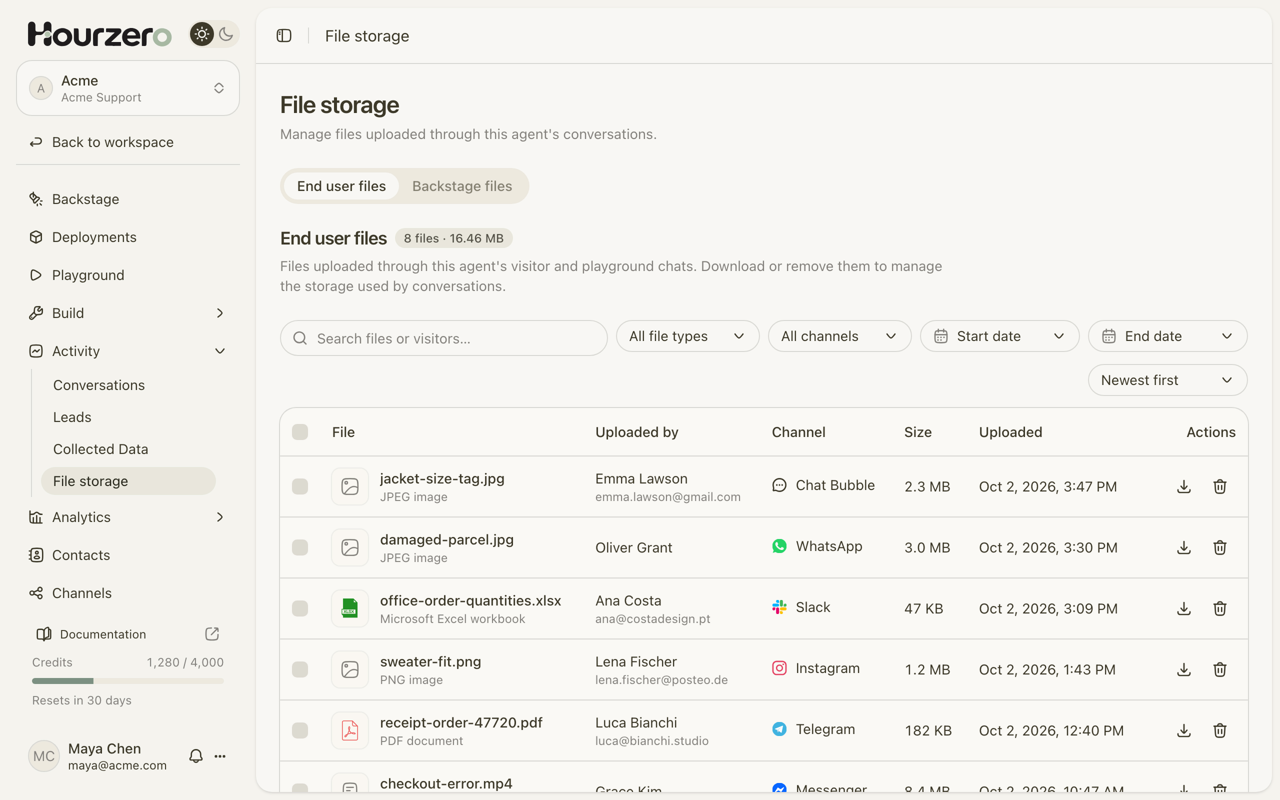Toggle select-all checkbox in table header
The image size is (1280, 800).
[x=300, y=431]
